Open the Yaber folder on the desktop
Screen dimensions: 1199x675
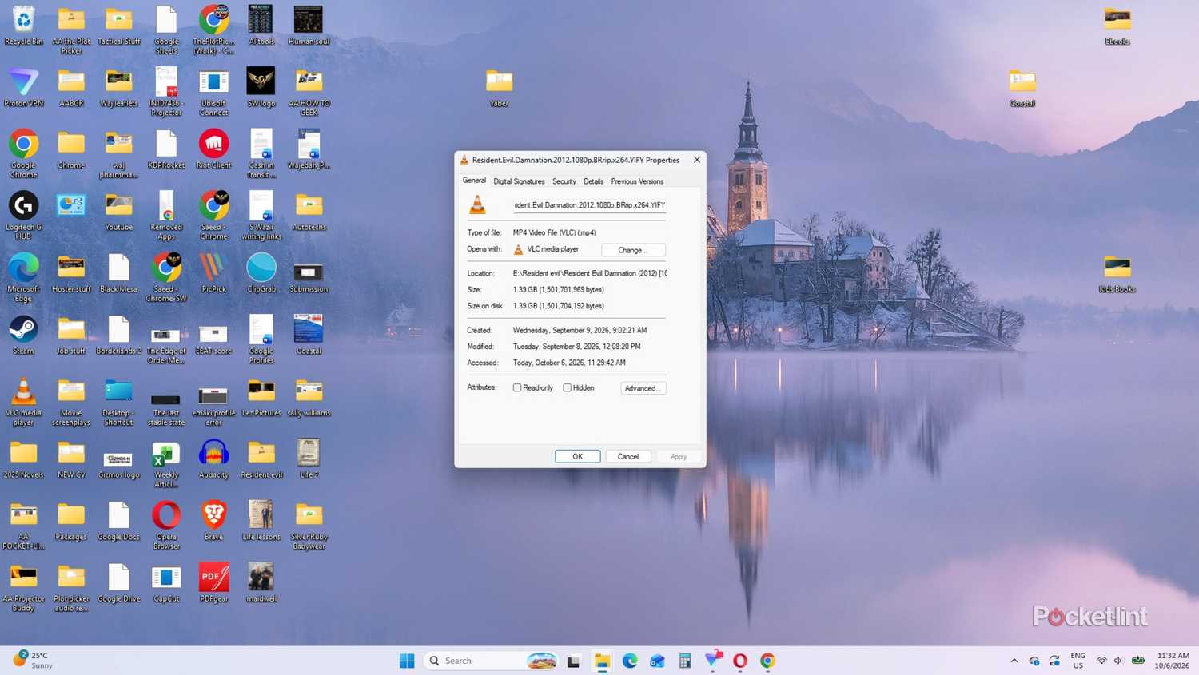tap(499, 87)
